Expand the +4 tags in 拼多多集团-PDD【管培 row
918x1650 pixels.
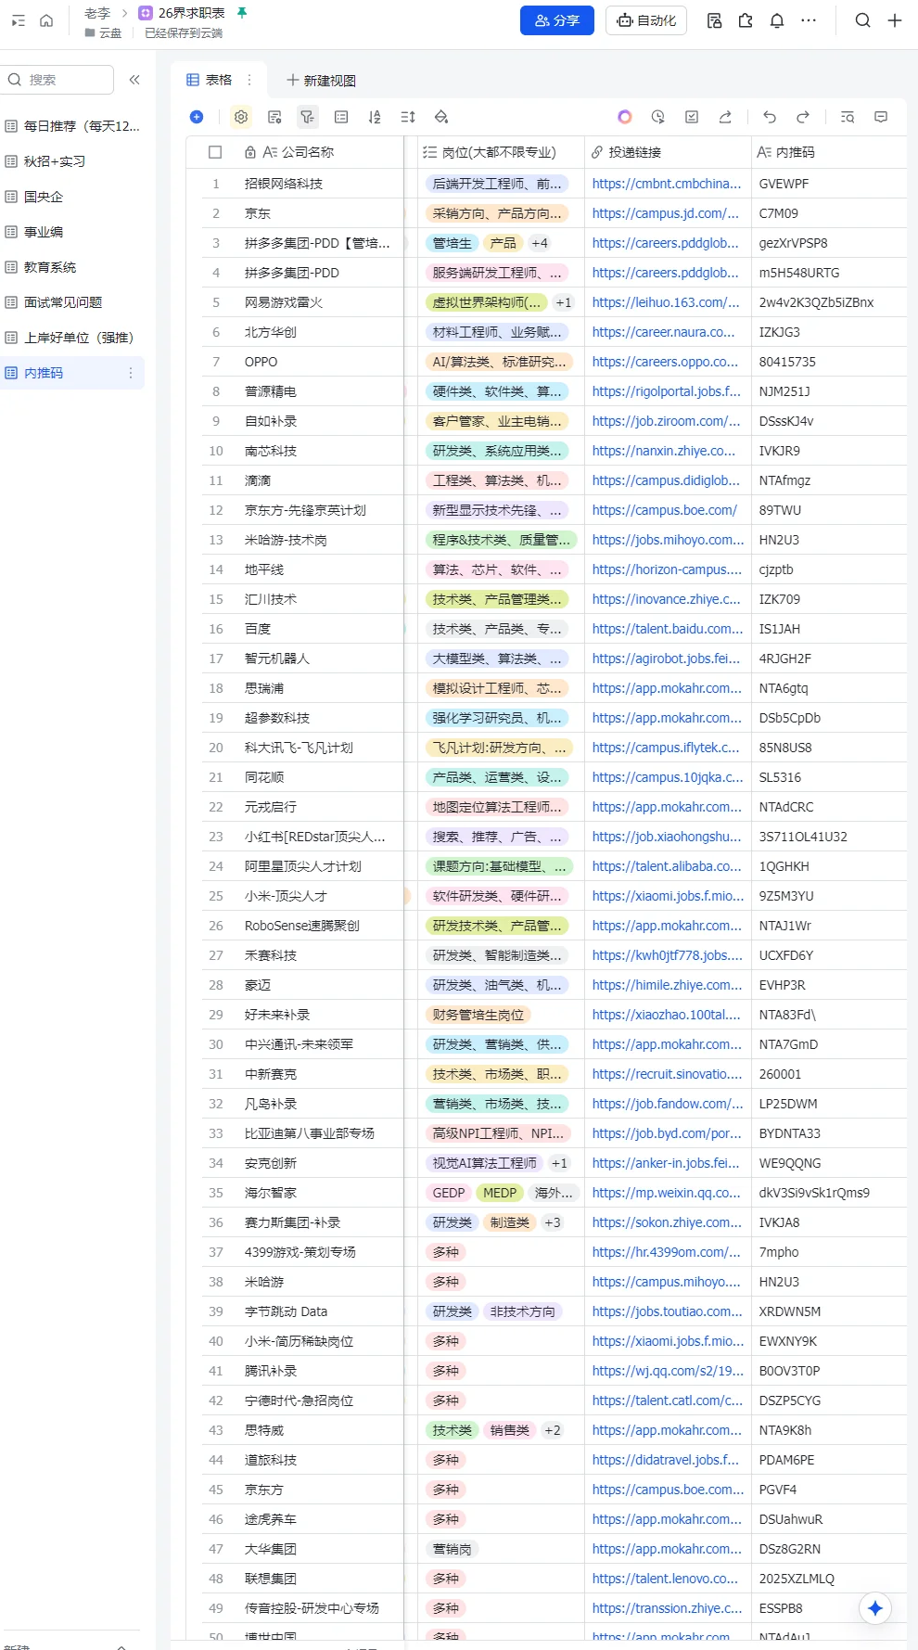540,243
